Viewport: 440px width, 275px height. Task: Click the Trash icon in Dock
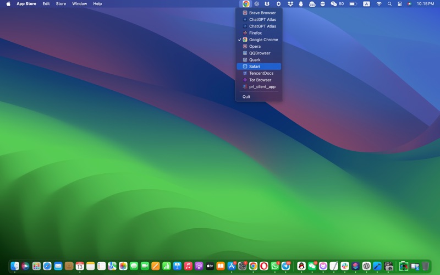425,266
